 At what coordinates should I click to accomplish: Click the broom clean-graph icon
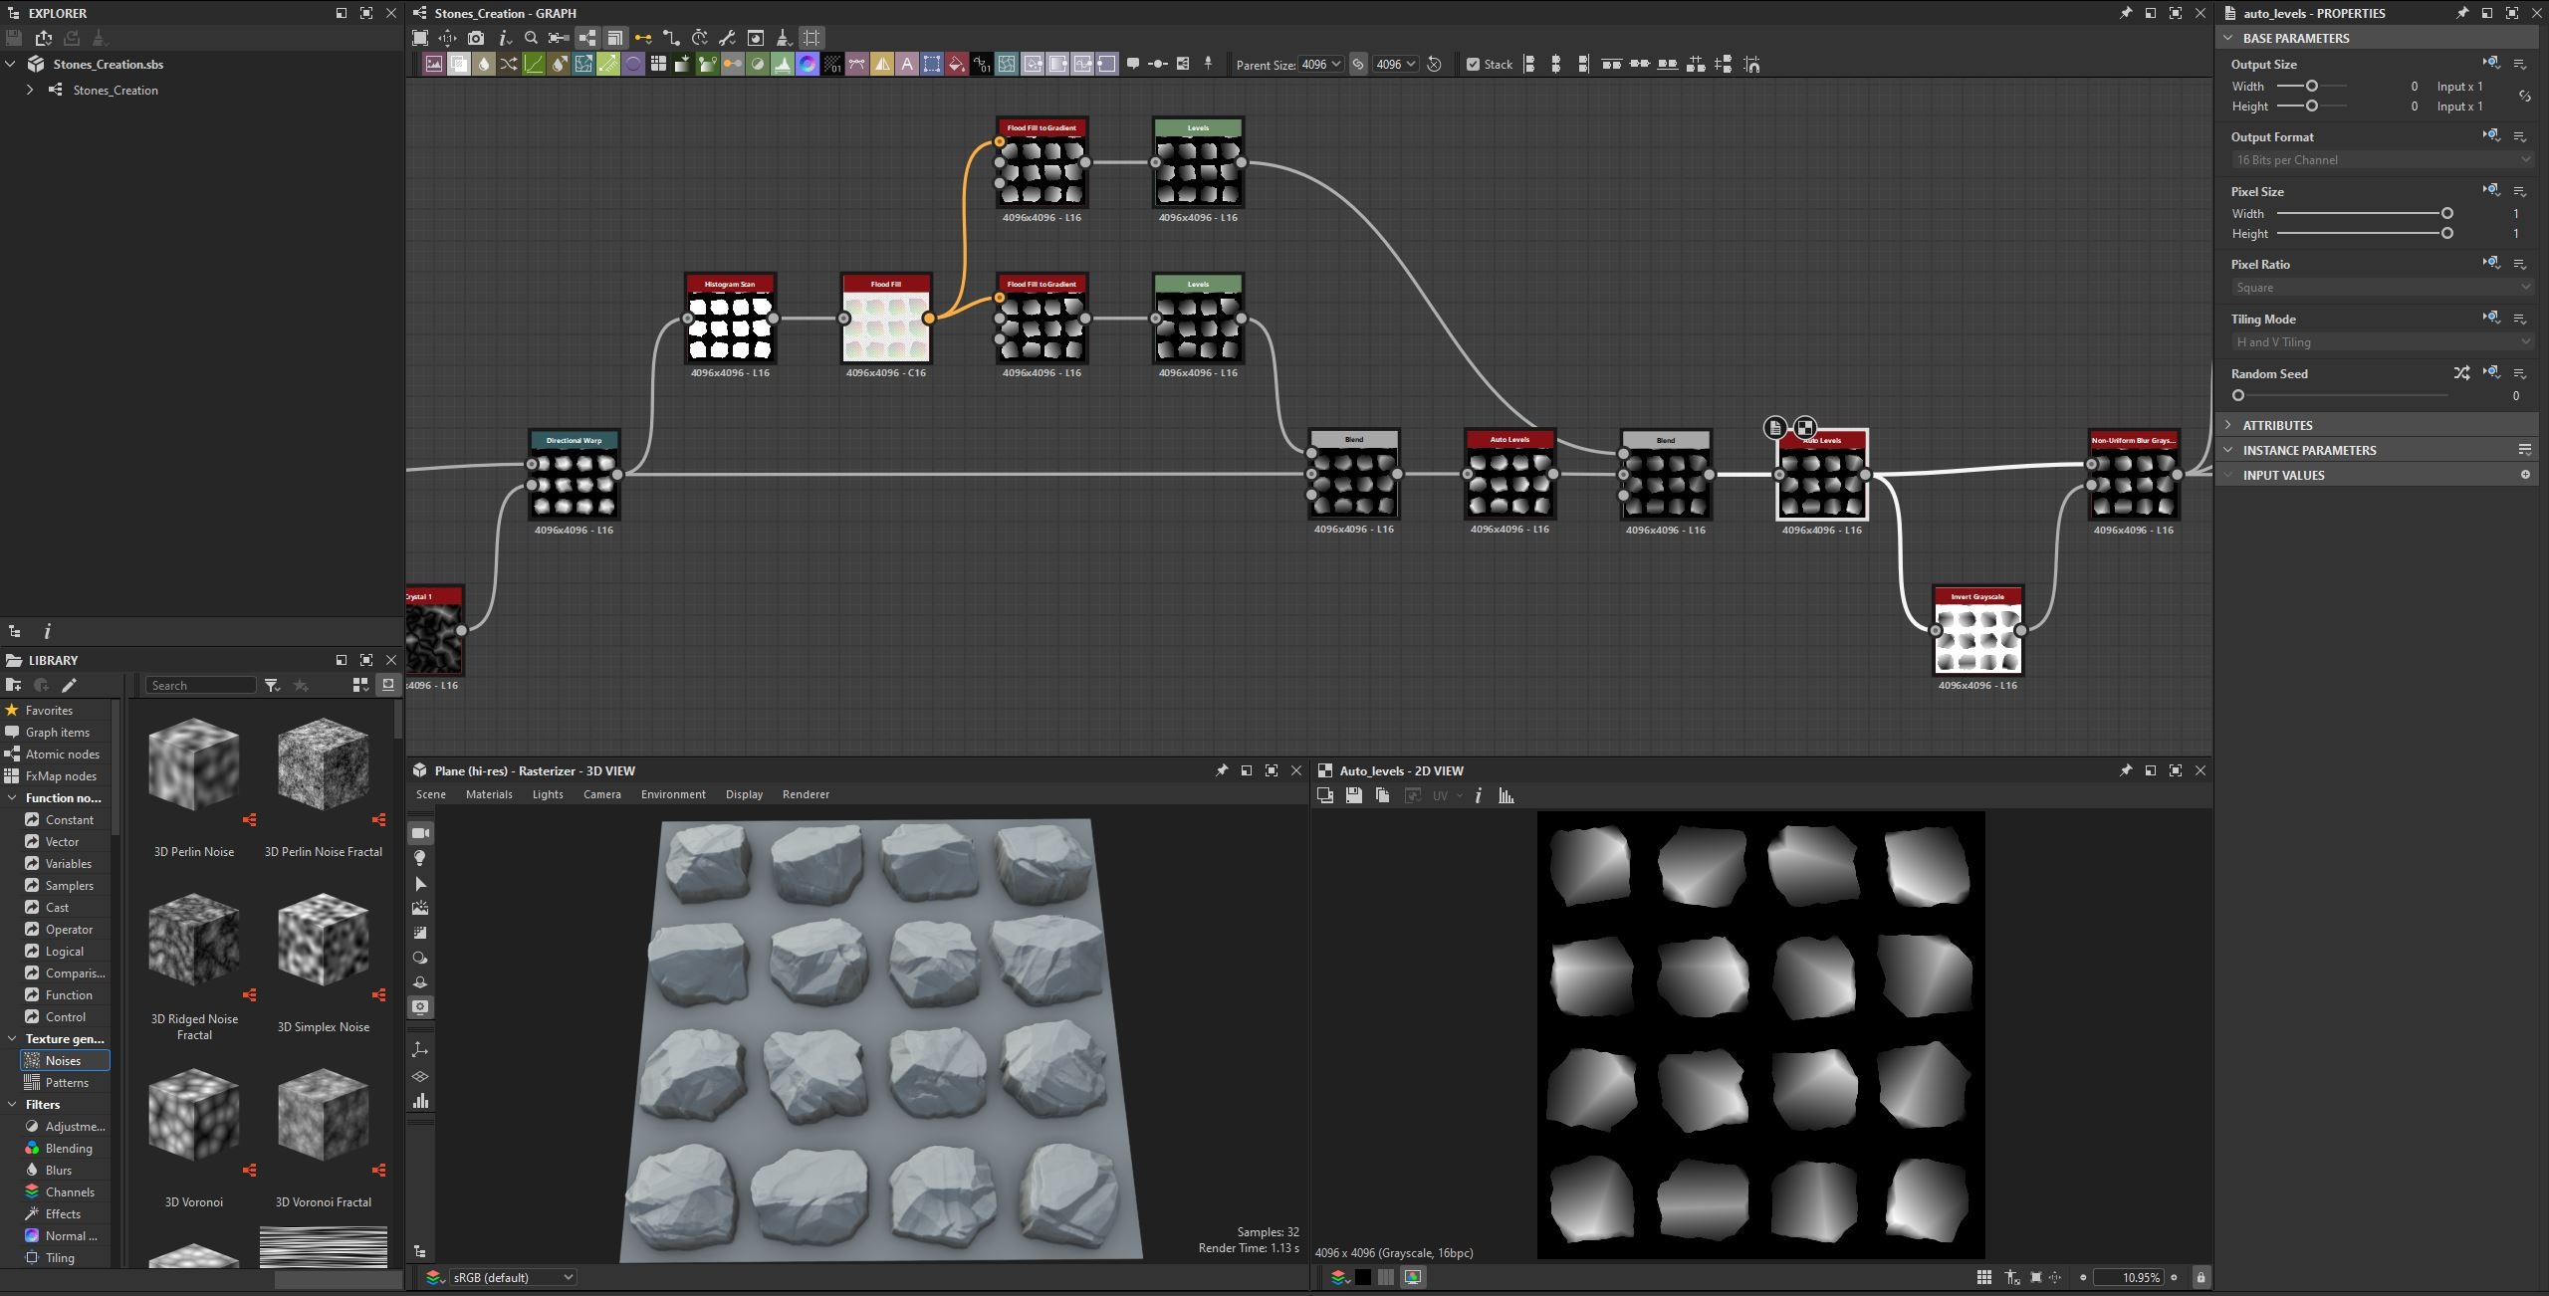[x=784, y=38]
